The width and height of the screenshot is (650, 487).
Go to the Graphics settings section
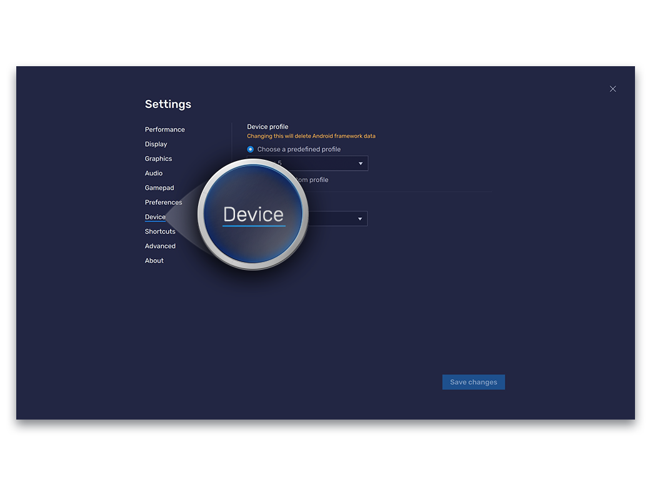point(159,159)
